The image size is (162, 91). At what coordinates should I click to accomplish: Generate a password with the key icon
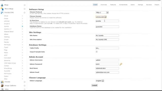121,64
